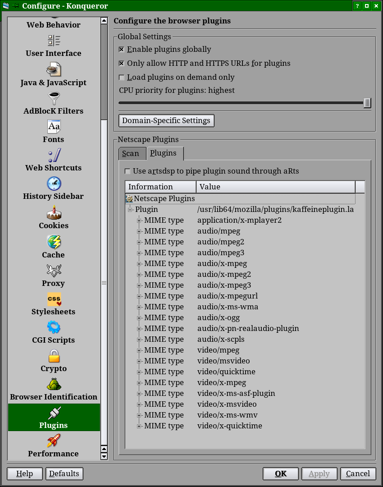Open the CGI Scripts gear icon
This screenshot has width=383, height=487.
54,327
